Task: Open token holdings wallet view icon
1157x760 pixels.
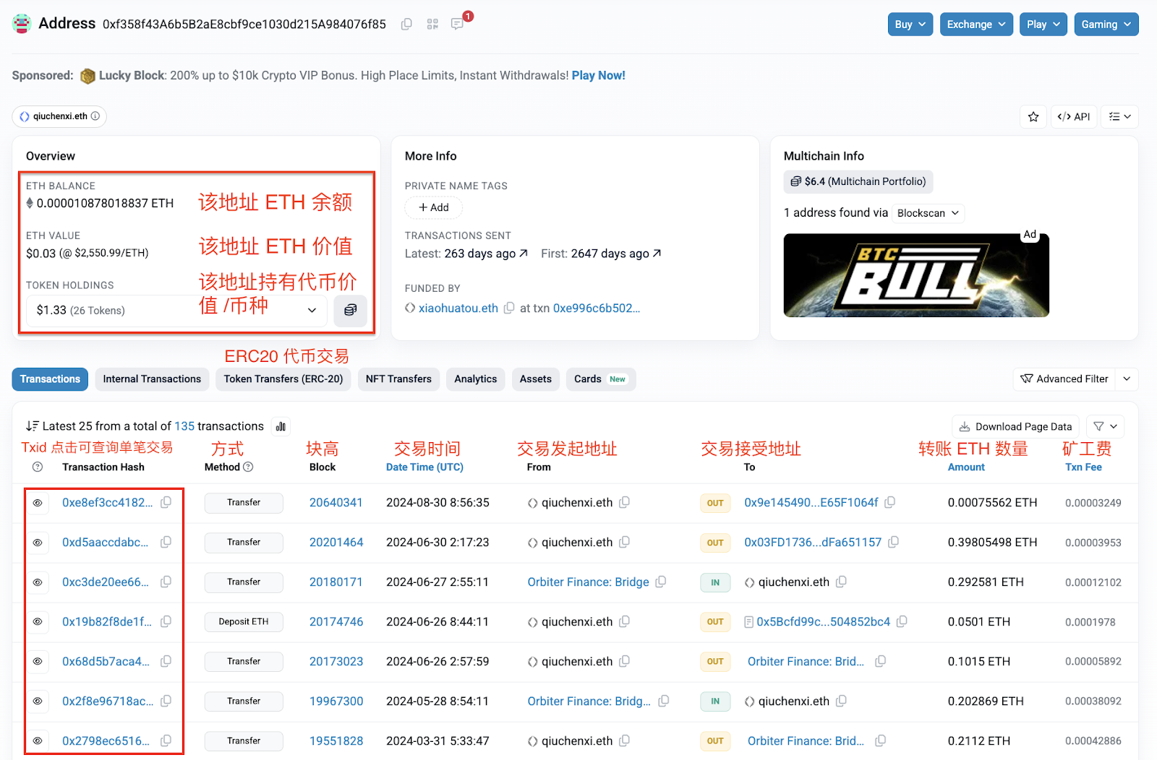Action: (350, 310)
